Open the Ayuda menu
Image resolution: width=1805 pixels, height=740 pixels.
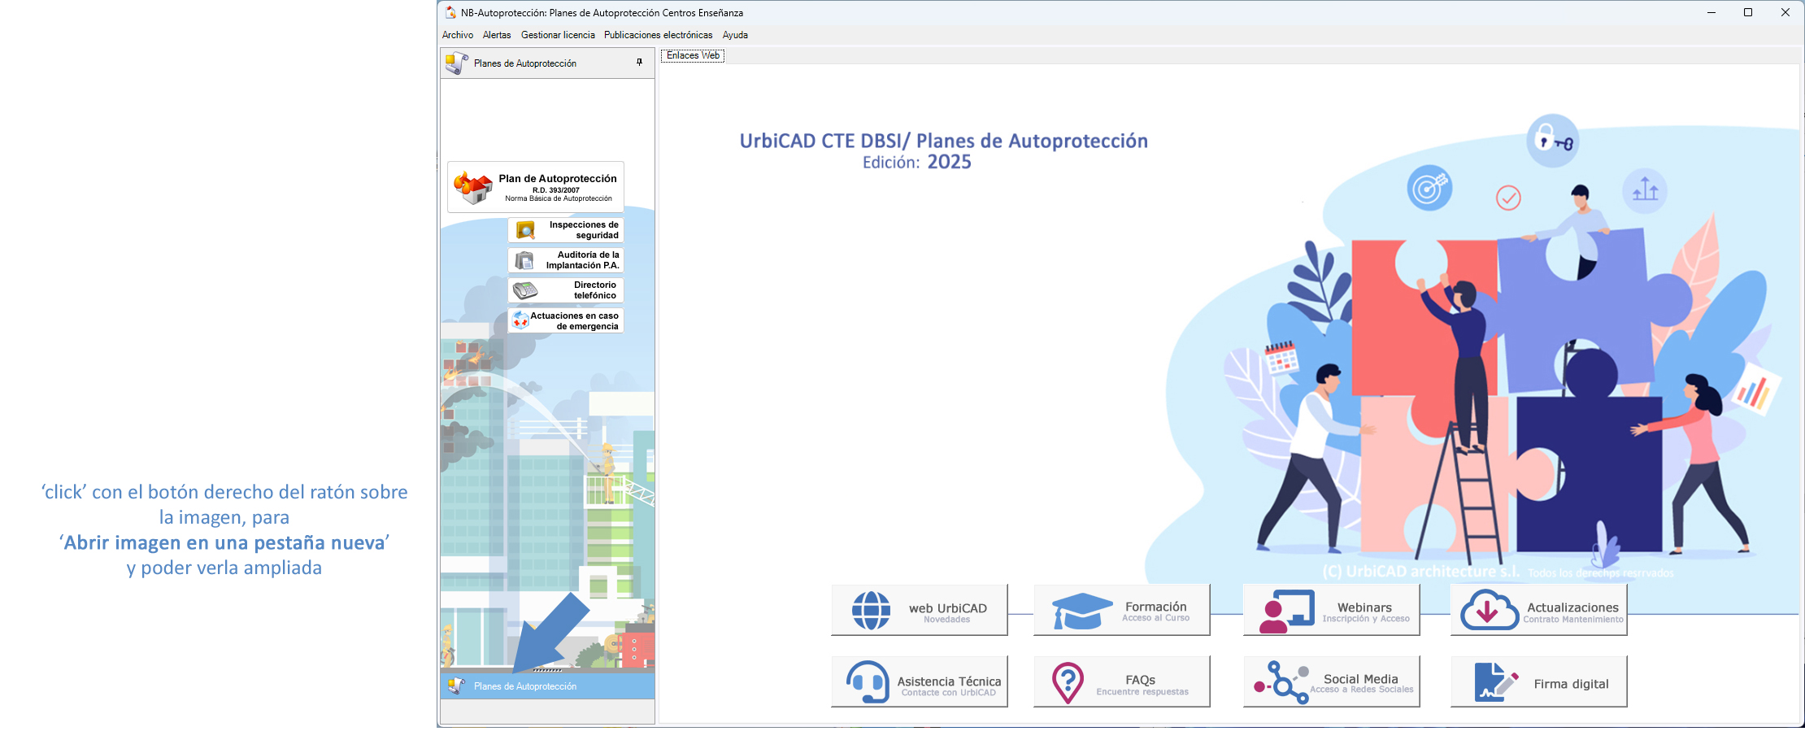tap(735, 35)
